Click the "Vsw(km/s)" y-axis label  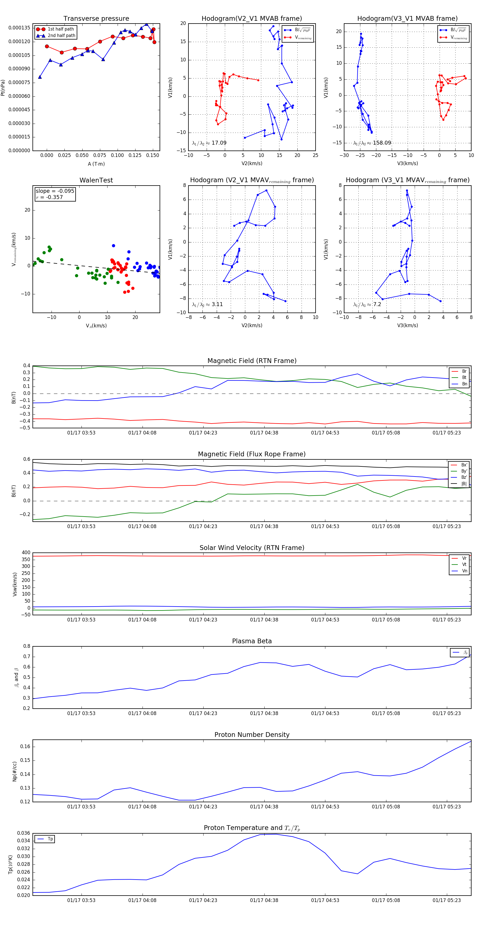tap(15, 584)
